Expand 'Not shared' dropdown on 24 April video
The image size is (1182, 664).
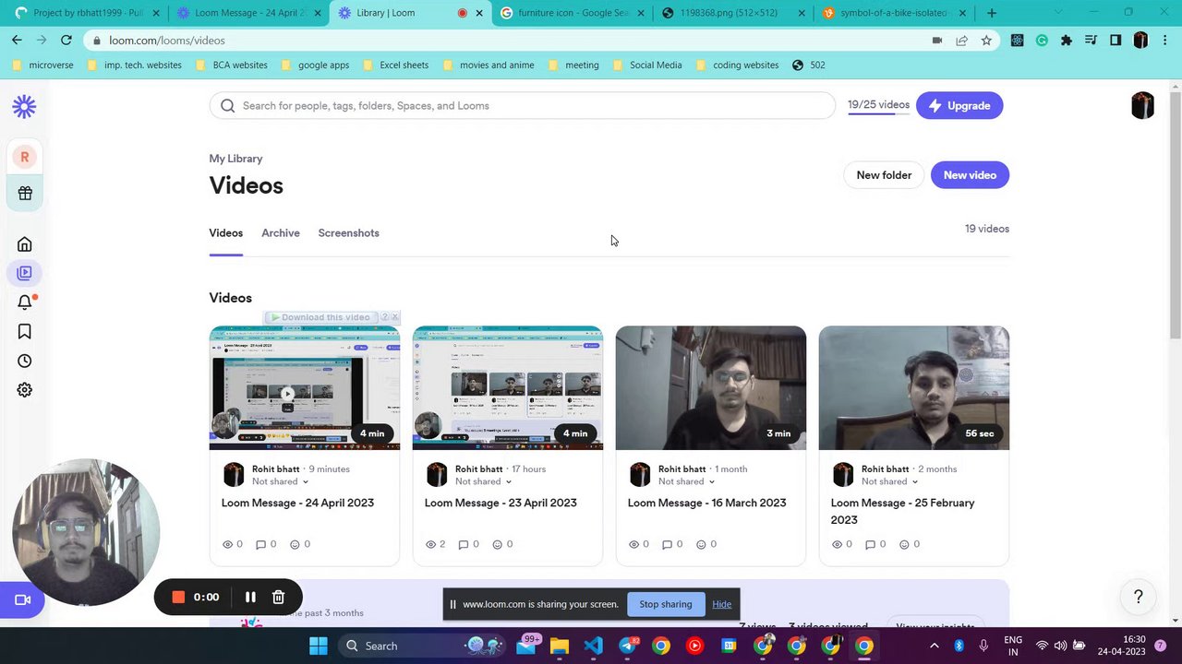click(280, 482)
